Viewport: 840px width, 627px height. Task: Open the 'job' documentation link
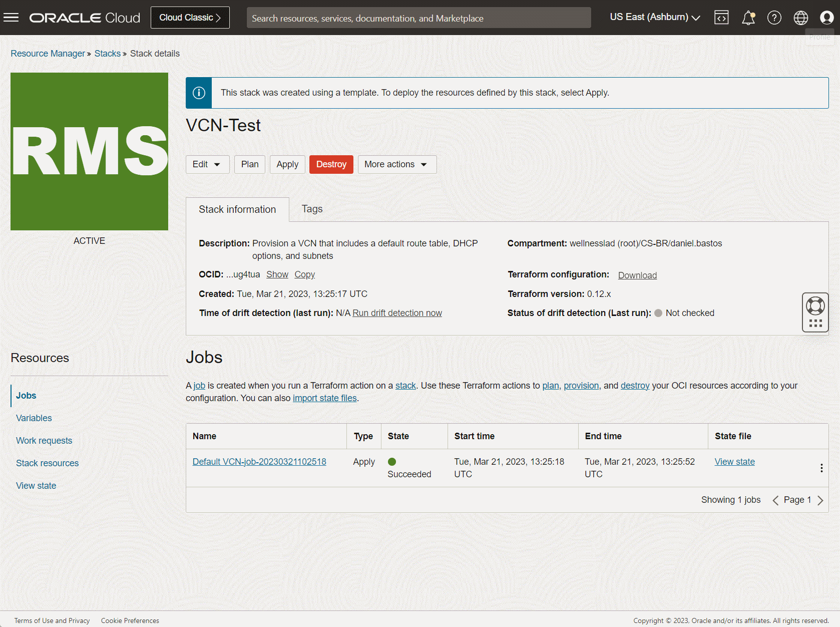click(199, 386)
